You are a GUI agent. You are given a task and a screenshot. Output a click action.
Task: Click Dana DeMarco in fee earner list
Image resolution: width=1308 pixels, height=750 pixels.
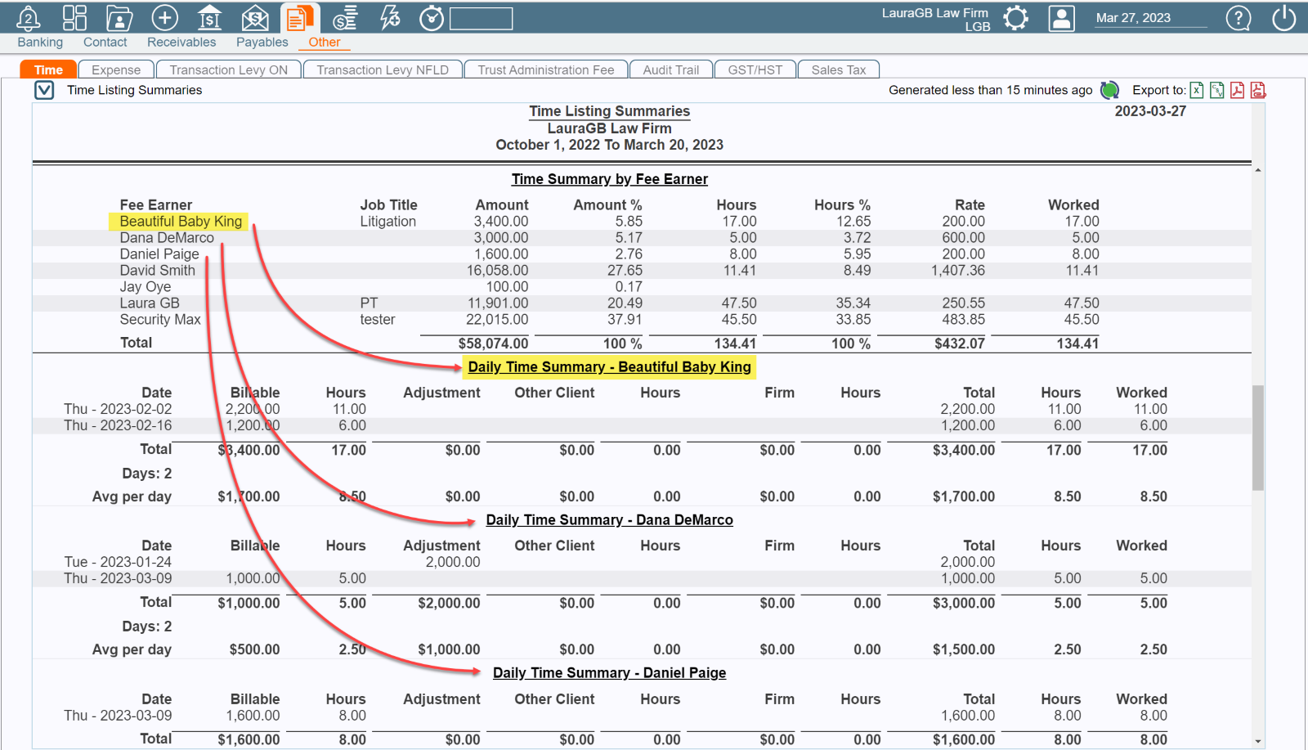pos(167,238)
